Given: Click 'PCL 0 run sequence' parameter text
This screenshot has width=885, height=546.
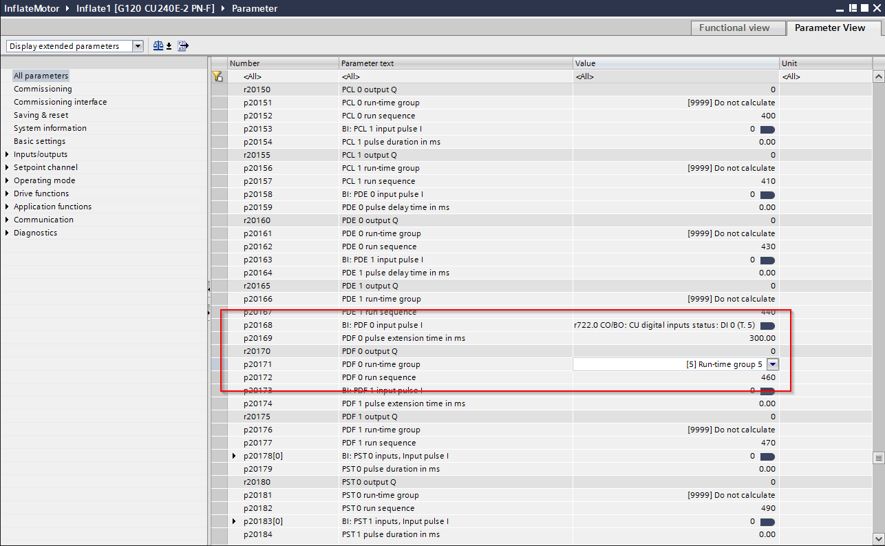Looking at the screenshot, I should click(378, 116).
